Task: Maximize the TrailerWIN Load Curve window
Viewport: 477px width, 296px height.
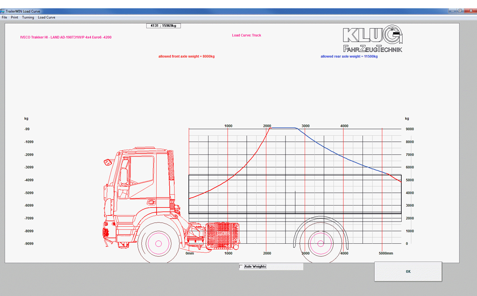Action: [460, 10]
